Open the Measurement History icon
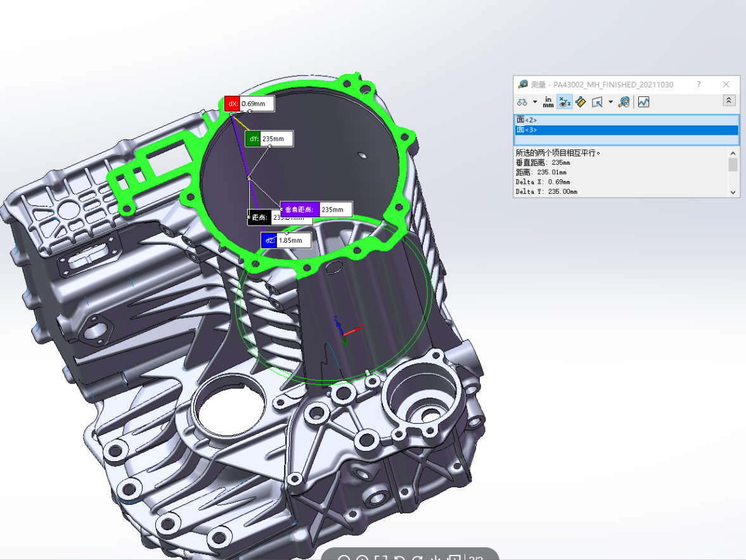Screen dimensions: 746x560 click(x=624, y=102)
